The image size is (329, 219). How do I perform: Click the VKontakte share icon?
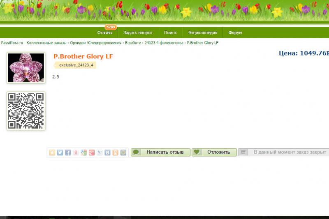tap(107, 152)
